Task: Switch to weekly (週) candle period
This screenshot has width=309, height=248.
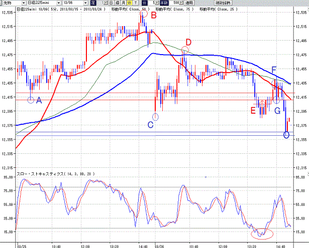Action: point(117,3)
